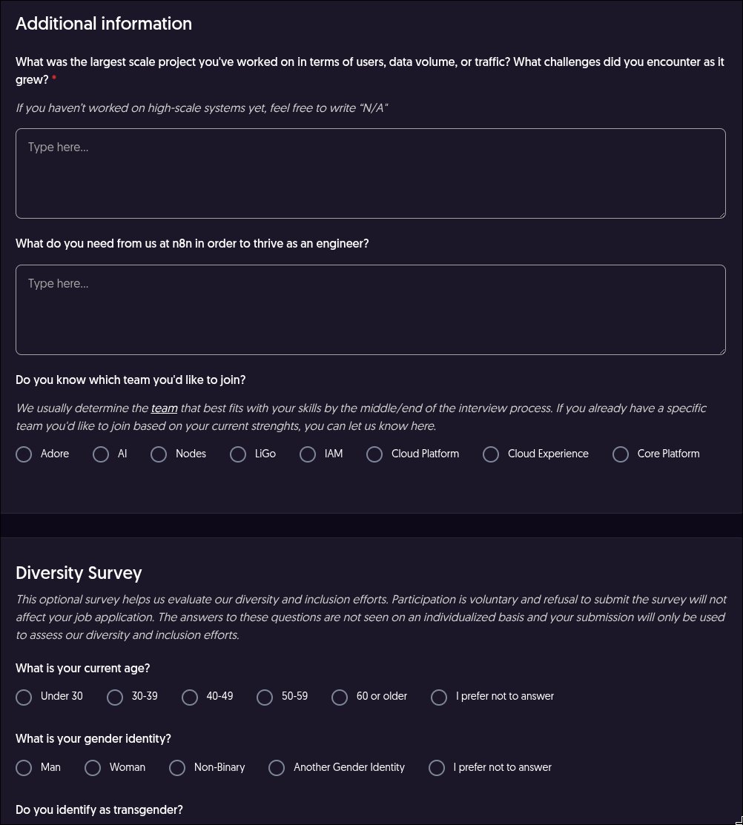Choose Woman as gender identity
Viewport: 743px width, 825px height.
pos(93,768)
